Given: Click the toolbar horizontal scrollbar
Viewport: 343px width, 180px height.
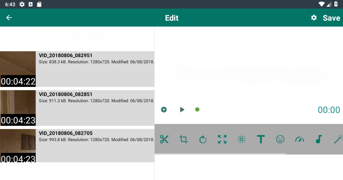Looking at the screenshot, I should click(220, 153).
